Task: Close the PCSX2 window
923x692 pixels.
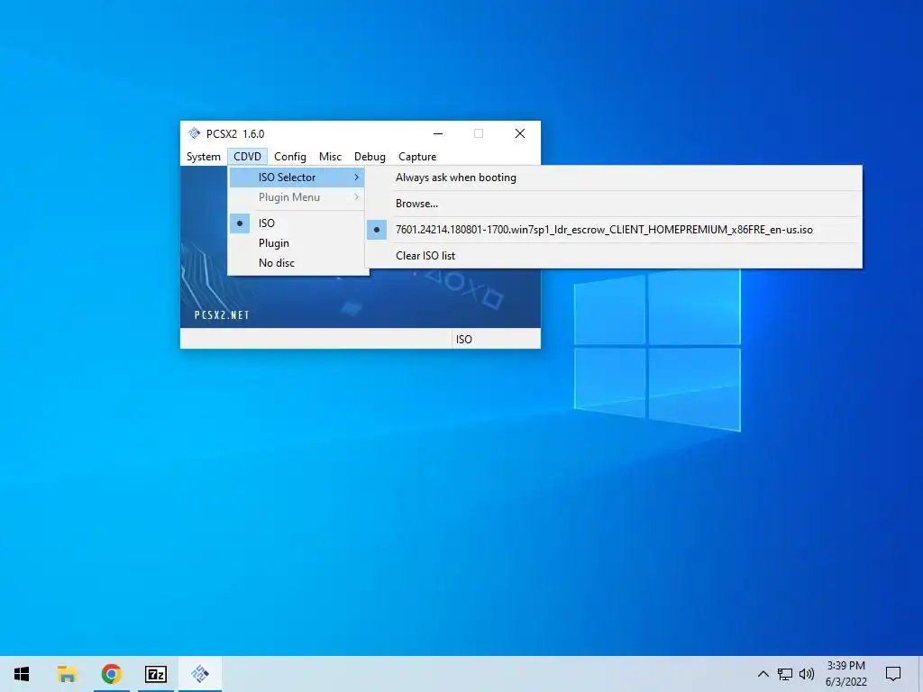Action: [520, 133]
